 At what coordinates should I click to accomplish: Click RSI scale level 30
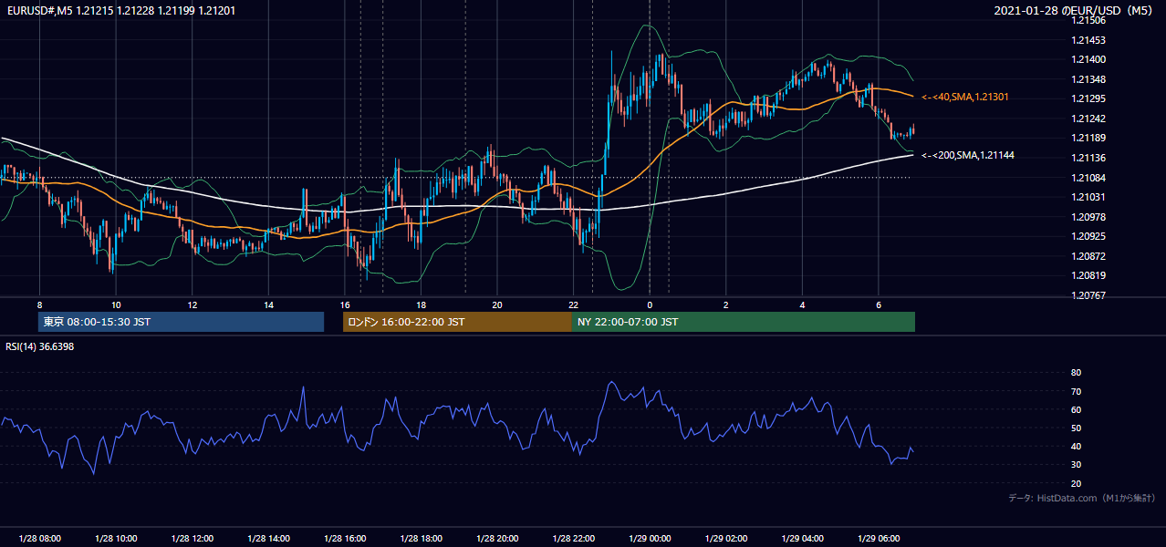click(x=1076, y=465)
